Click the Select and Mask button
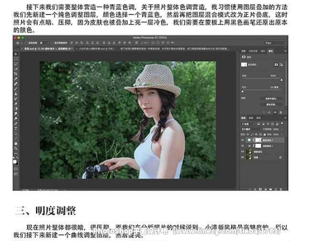 (x=271, y=99)
